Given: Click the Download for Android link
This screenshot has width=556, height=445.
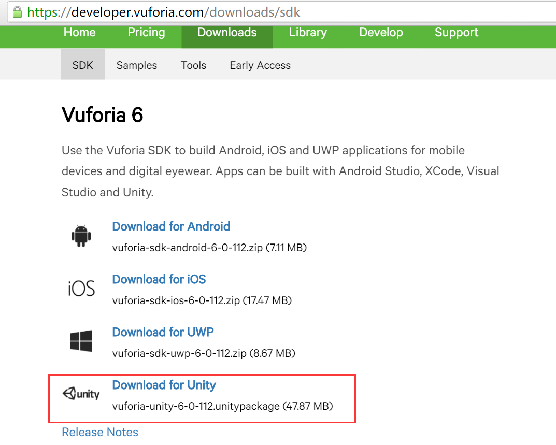Looking at the screenshot, I should (x=171, y=226).
